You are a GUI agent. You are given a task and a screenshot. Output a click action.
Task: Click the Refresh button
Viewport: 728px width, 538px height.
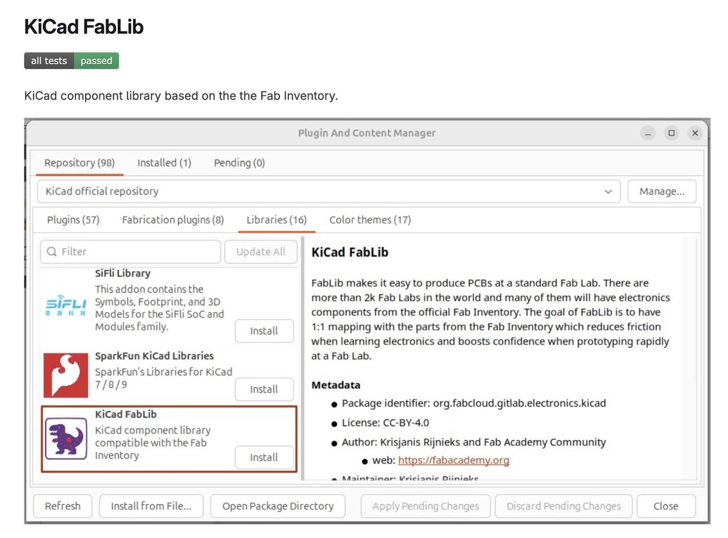point(63,506)
